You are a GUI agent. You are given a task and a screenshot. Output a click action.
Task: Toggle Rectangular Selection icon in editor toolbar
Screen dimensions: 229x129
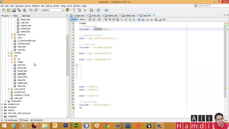[121, 19]
